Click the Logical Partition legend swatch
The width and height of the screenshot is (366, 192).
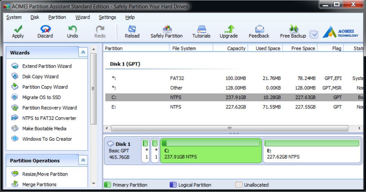173,185
